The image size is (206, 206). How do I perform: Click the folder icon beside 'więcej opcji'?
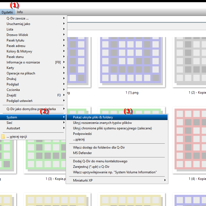[x=3, y=137]
